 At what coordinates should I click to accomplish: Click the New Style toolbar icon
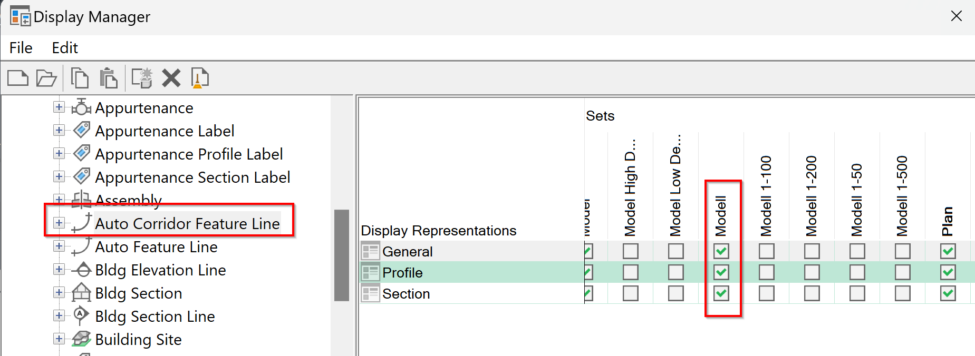point(142,78)
